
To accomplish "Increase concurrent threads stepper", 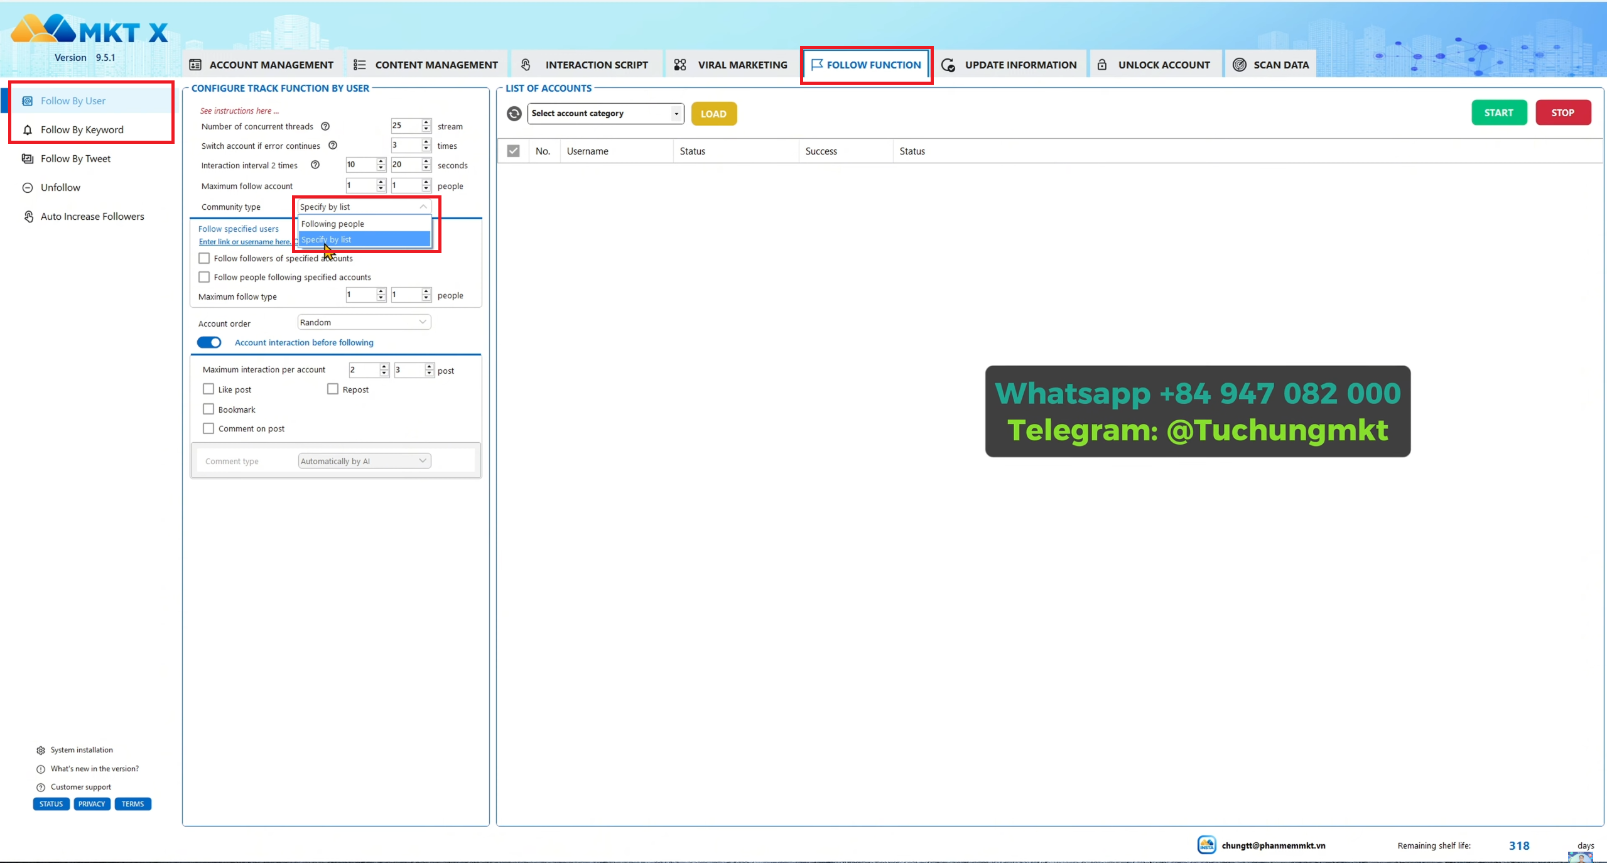I will [x=426, y=122].
